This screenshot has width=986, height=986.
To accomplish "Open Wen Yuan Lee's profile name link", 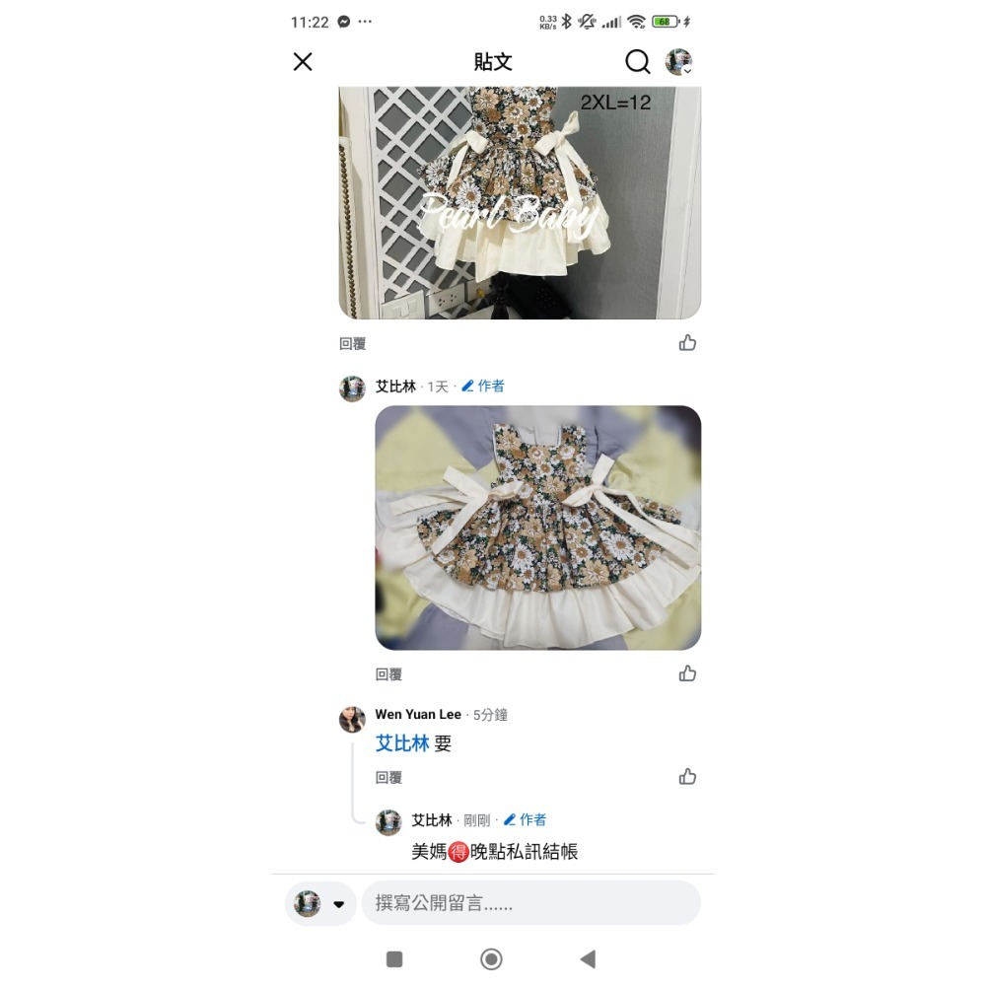I will click(x=418, y=714).
